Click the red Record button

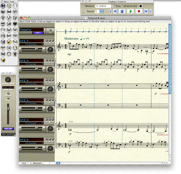pos(139,11)
